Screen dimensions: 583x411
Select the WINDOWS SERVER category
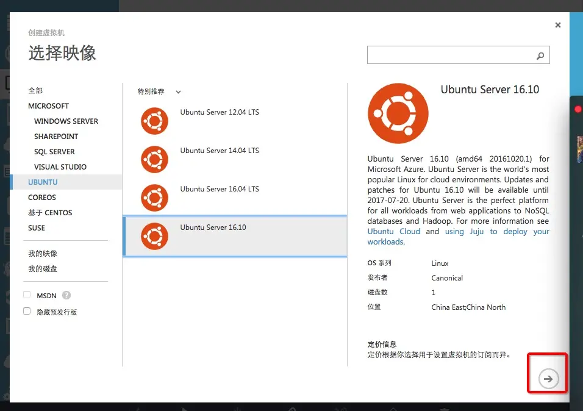[66, 121]
